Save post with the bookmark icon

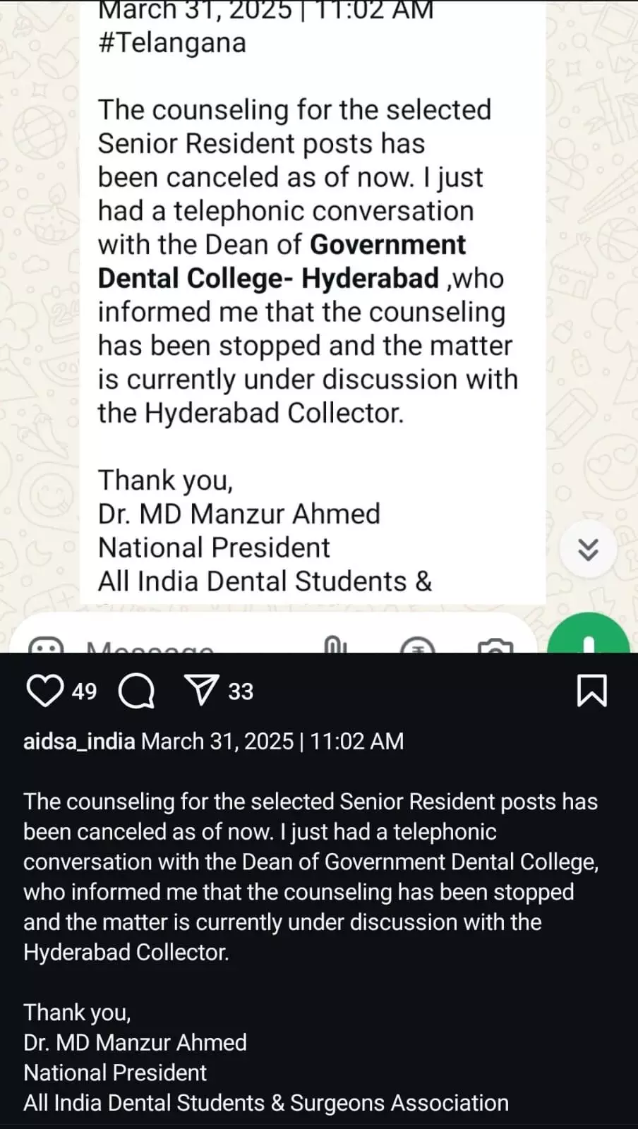pyautogui.click(x=591, y=691)
